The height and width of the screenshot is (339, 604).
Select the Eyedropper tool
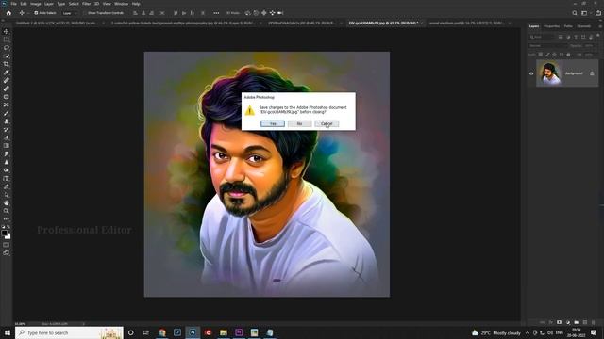coord(7,73)
